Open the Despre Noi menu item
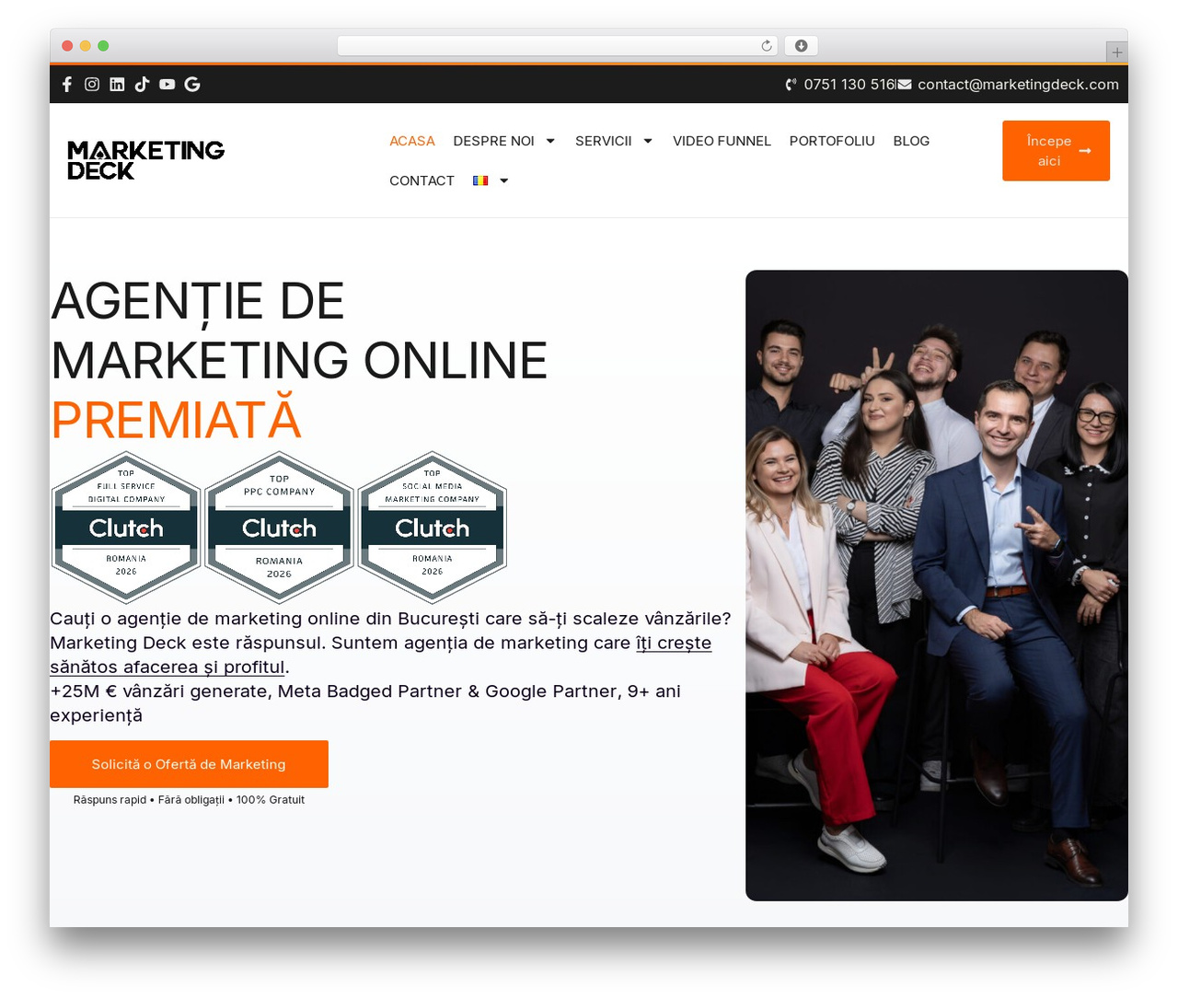1178x998 pixels. coord(493,141)
